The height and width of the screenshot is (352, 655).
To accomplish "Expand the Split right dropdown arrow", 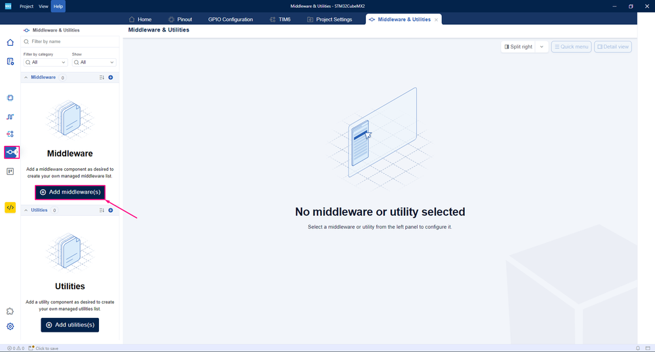I will [x=542, y=46].
